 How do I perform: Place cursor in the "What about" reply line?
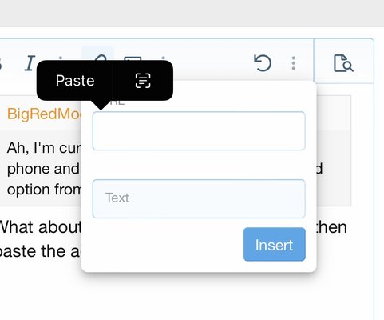41,227
